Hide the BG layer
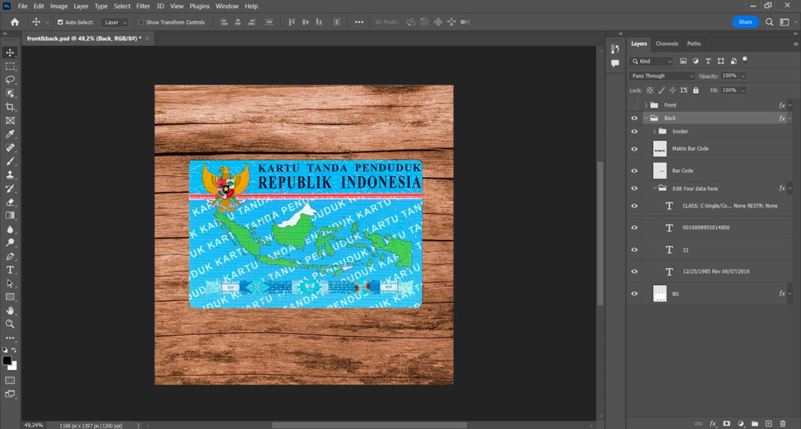 [x=635, y=294]
